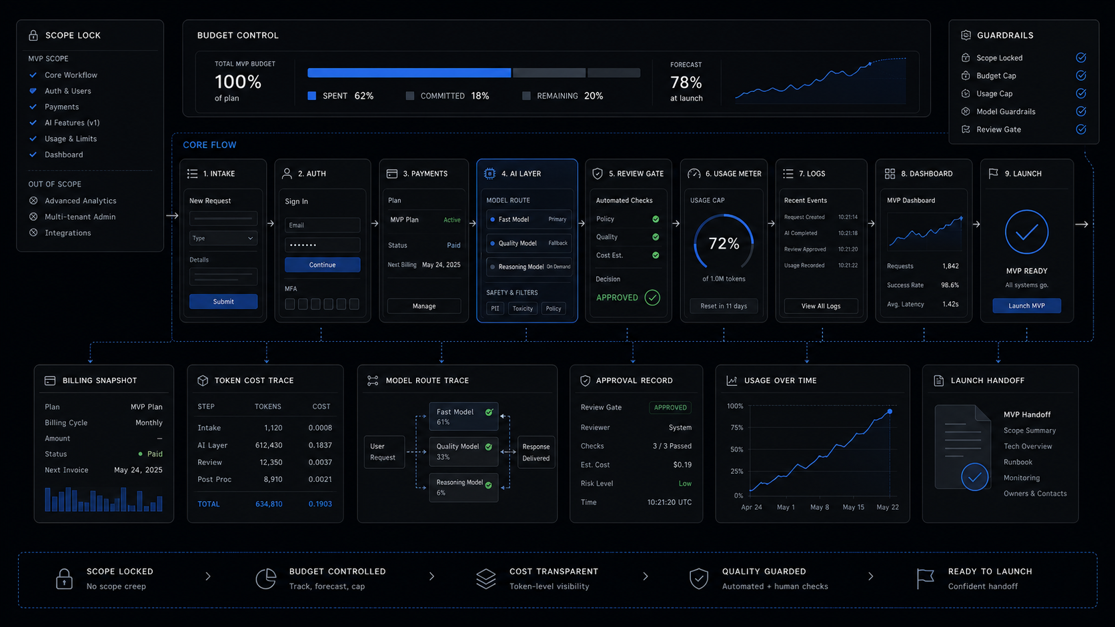
Task: Click the Continue sign-in button
Action: [x=323, y=265]
